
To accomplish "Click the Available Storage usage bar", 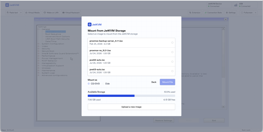I will pyautogui.click(x=131, y=96).
